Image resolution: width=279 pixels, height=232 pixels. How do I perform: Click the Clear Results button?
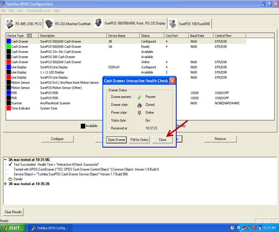tap(13, 212)
